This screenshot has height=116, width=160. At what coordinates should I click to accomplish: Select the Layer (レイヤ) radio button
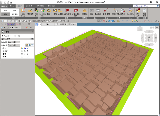15,36
